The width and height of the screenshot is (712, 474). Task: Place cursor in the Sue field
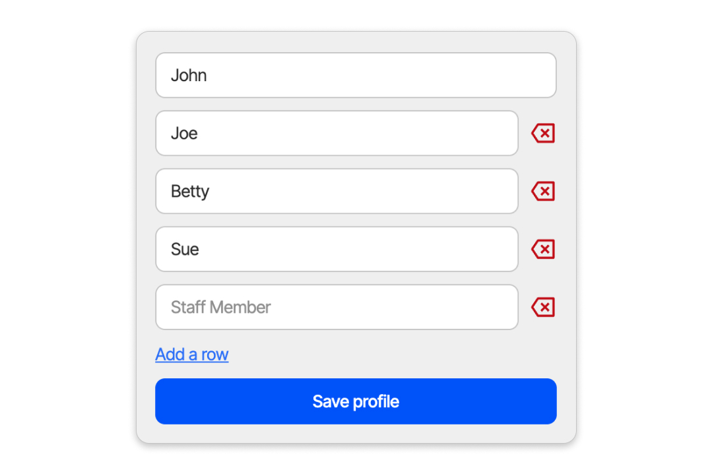[337, 249]
